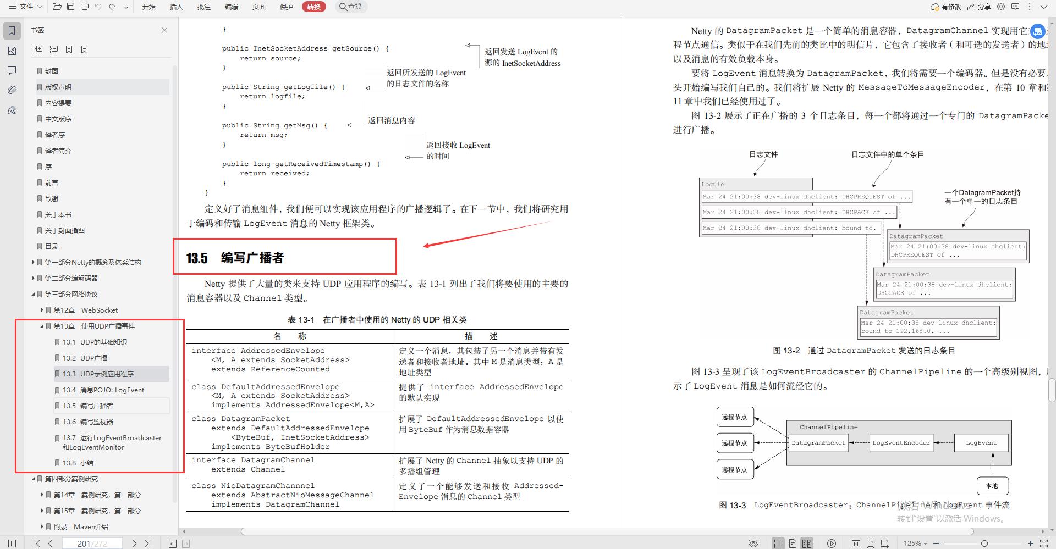Select the signature panel icon in sidebar
The image size is (1056, 549).
click(x=12, y=110)
